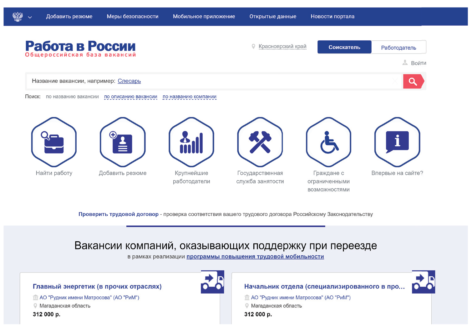Click 'Граждане с ограниченными возможностями' label
Image resolution: width=472 pixels, height=332 pixels.
click(329, 181)
